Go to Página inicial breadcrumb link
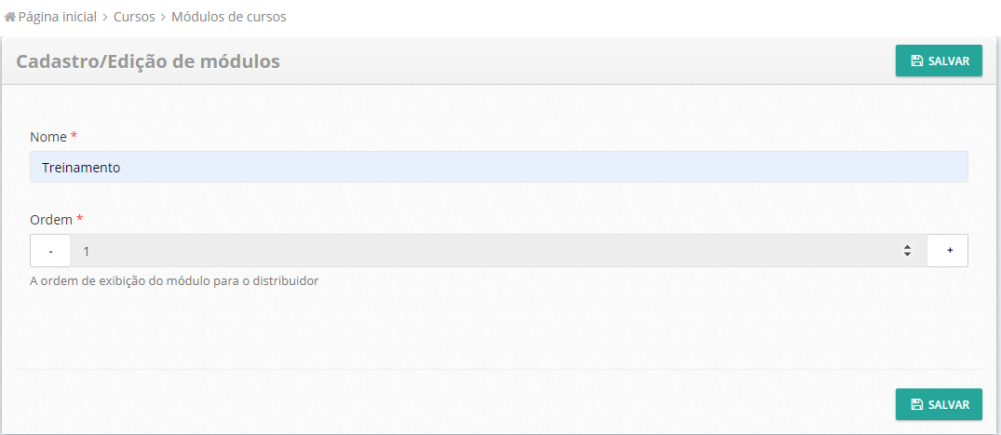The width and height of the screenshot is (1001, 435). click(x=57, y=17)
